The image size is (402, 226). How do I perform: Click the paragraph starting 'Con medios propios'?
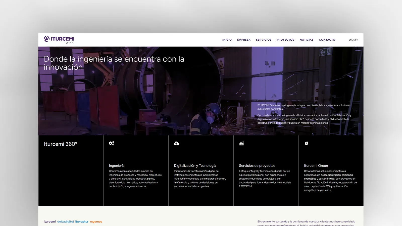coord(304,119)
